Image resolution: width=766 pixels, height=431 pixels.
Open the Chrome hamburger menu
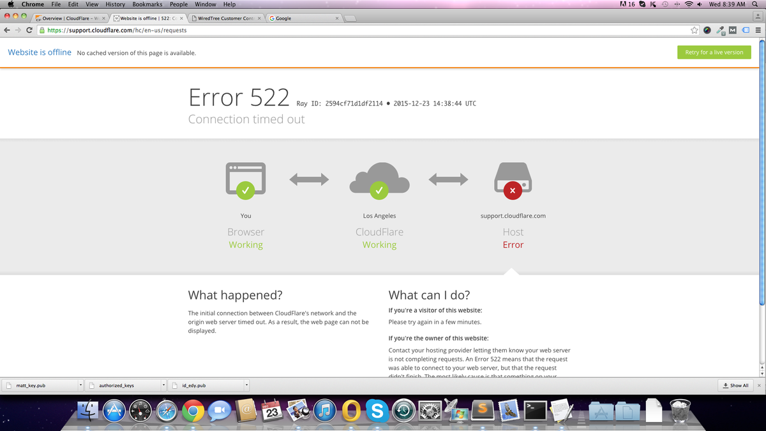(x=758, y=30)
